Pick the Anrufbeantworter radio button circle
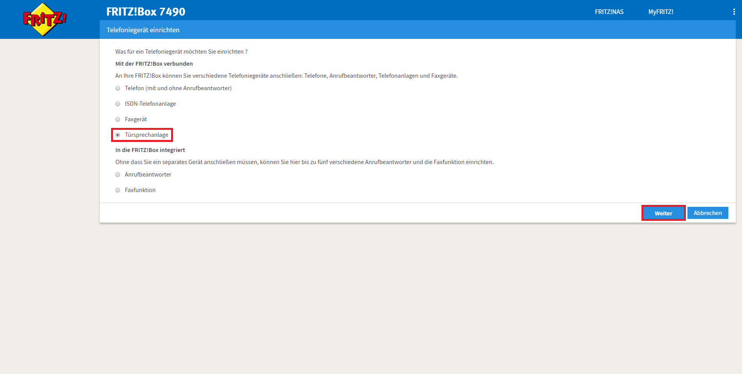This screenshot has width=742, height=374. click(118, 175)
